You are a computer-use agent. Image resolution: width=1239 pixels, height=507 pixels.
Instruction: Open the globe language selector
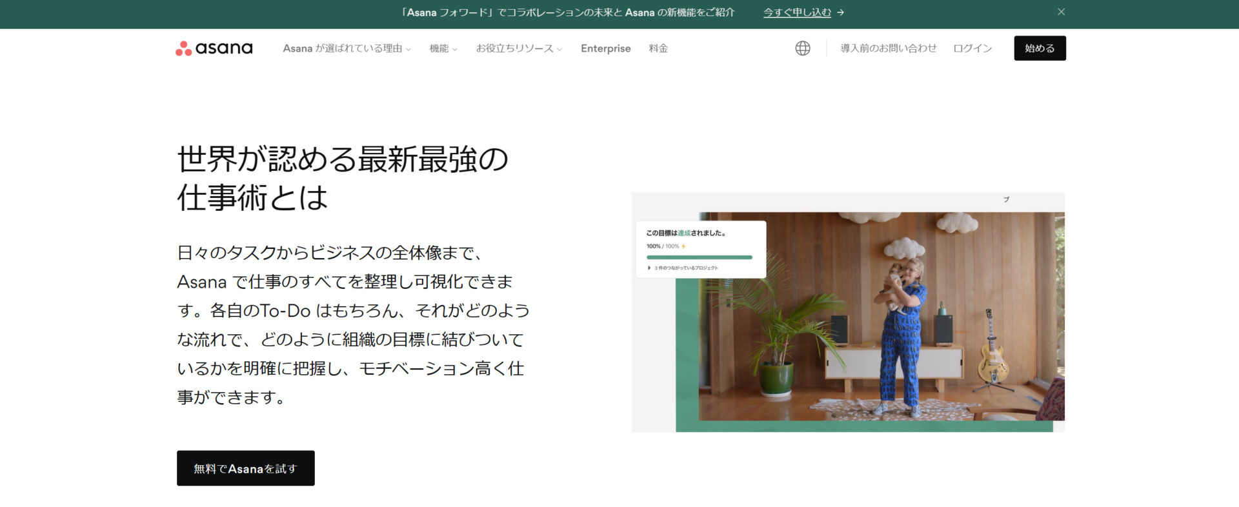click(802, 48)
